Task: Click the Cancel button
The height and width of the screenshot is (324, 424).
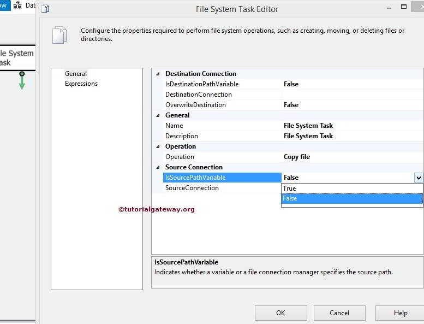Action: 339,313
